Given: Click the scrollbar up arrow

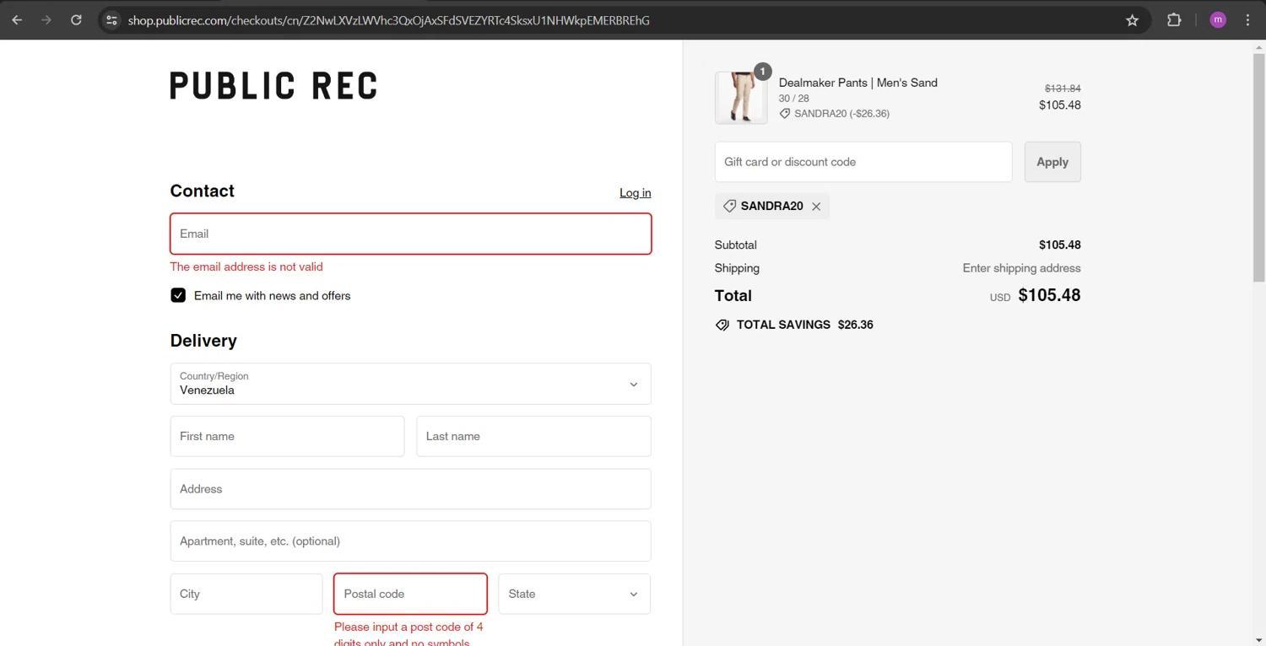Looking at the screenshot, I should pyautogui.click(x=1258, y=46).
